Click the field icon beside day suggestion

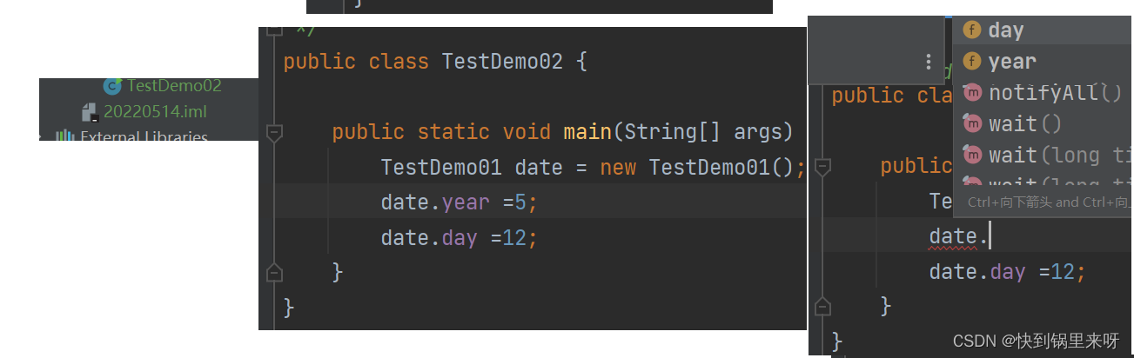(x=972, y=30)
